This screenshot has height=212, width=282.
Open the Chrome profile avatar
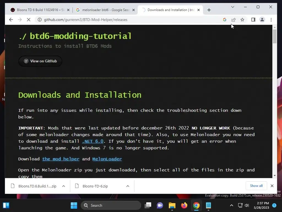tap(262, 20)
